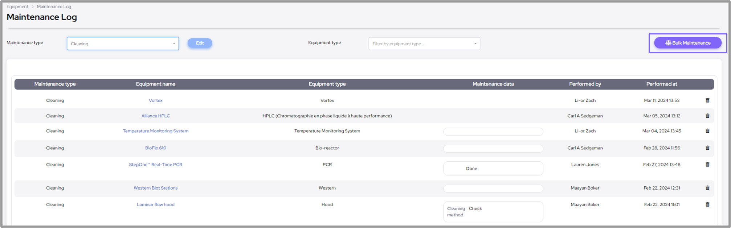Screen dimensions: 731x228
Task: Delete the StepOne Real-Time PCR record
Action: tap(707, 165)
